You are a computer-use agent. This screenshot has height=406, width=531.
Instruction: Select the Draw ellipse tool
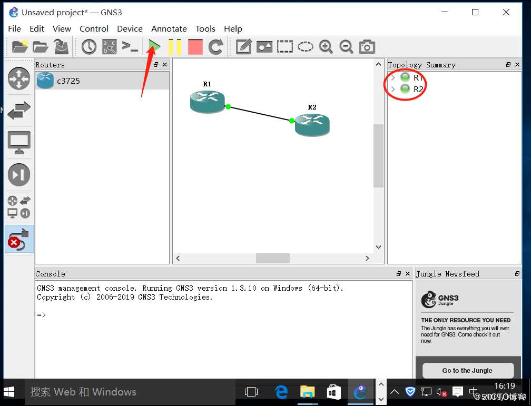click(x=306, y=47)
